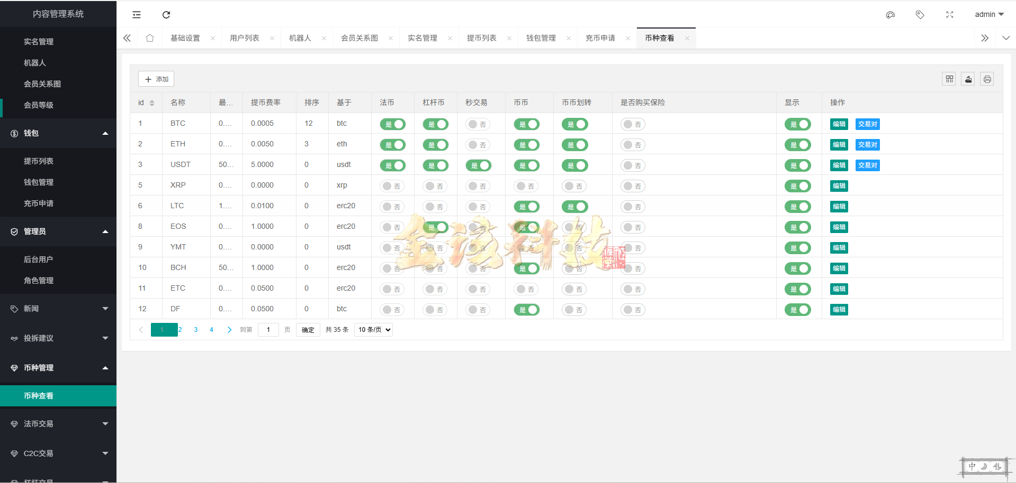The width and height of the screenshot is (1016, 483).
Task: Disable the 法币 toggle for BTC
Action: click(392, 124)
